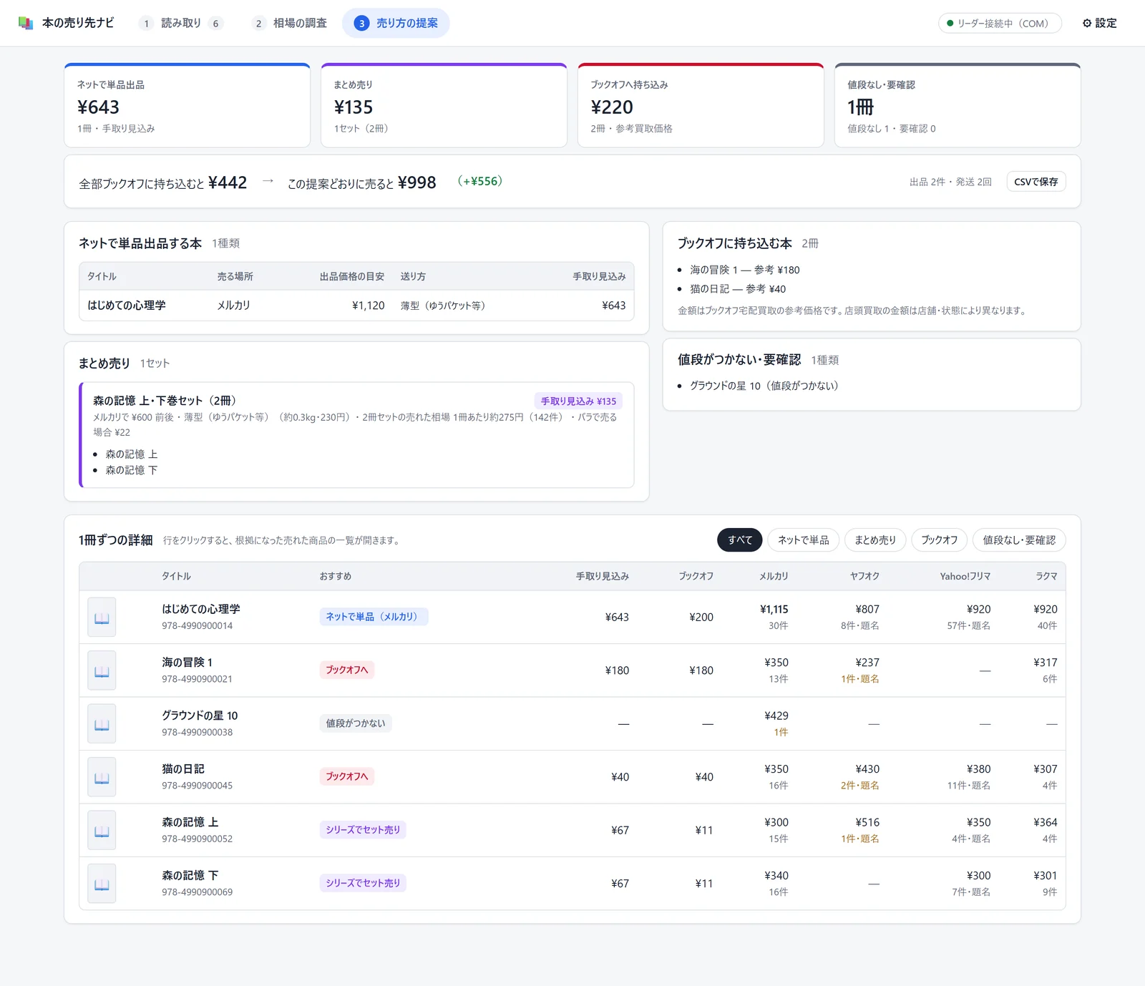
Task: Click ISBN 978-4990900014 text
Action: point(197,625)
